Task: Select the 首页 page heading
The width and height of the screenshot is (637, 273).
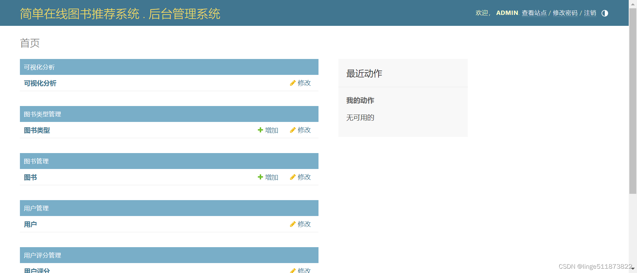Action: pos(30,43)
